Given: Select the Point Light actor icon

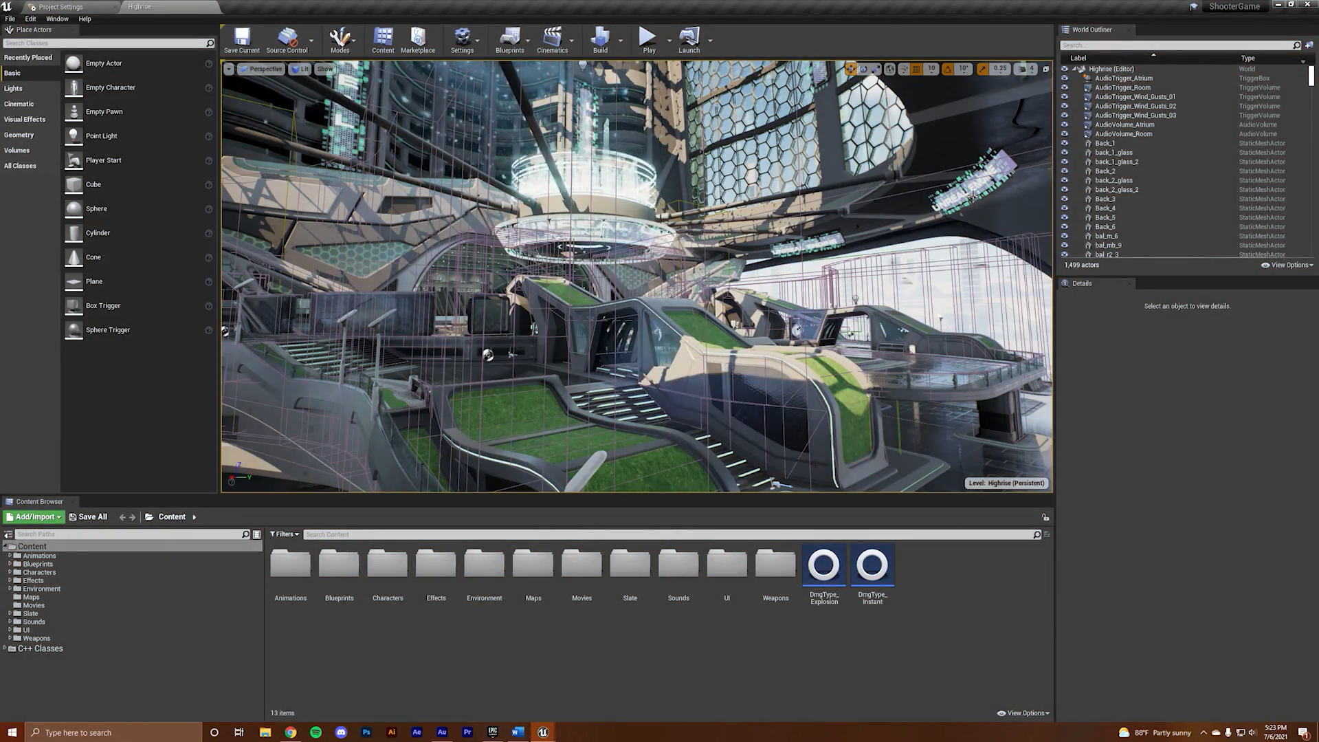Looking at the screenshot, I should click(x=74, y=136).
